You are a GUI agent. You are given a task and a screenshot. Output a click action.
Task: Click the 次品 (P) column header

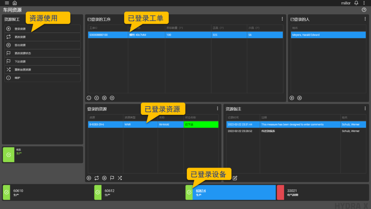pos(265,28)
